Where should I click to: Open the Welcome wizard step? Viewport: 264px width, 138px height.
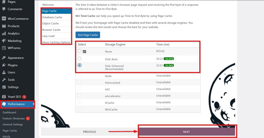56,5
